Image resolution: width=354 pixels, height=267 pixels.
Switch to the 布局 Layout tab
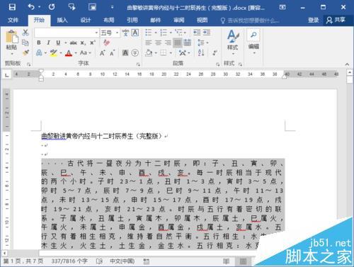click(109, 20)
